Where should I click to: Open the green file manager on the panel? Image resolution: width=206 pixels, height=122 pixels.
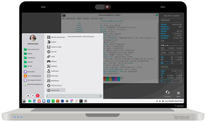point(30,101)
